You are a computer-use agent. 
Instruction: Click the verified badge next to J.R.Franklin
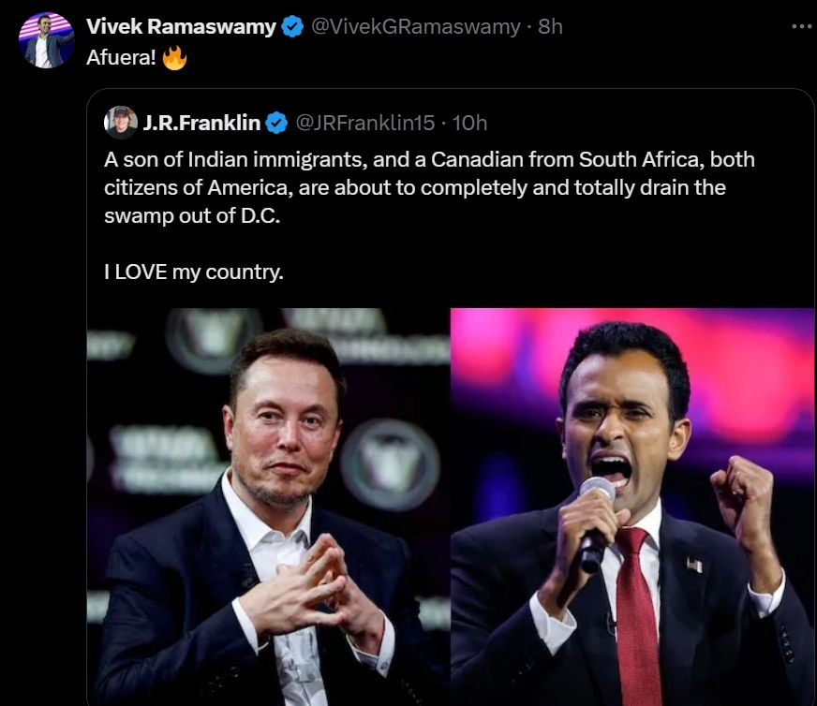click(x=276, y=123)
